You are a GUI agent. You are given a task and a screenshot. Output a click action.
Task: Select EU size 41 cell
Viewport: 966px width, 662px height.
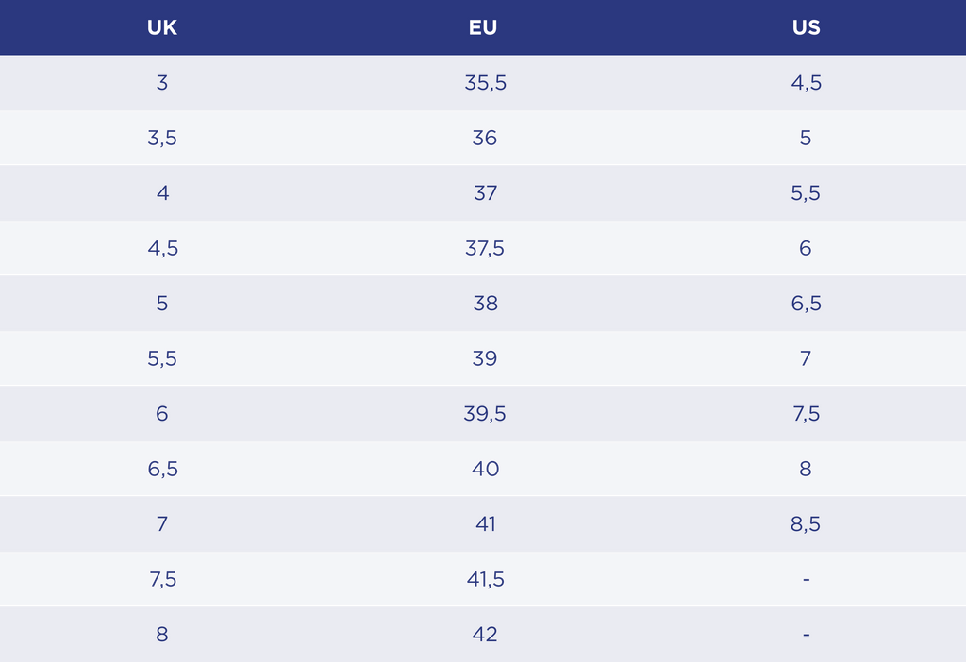click(485, 524)
